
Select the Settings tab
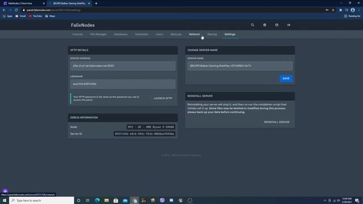click(x=230, y=34)
